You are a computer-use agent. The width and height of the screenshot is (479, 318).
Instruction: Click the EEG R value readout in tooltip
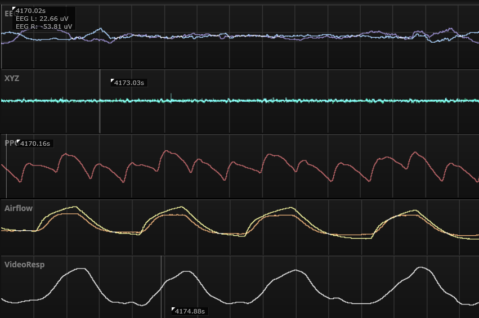[x=43, y=26]
